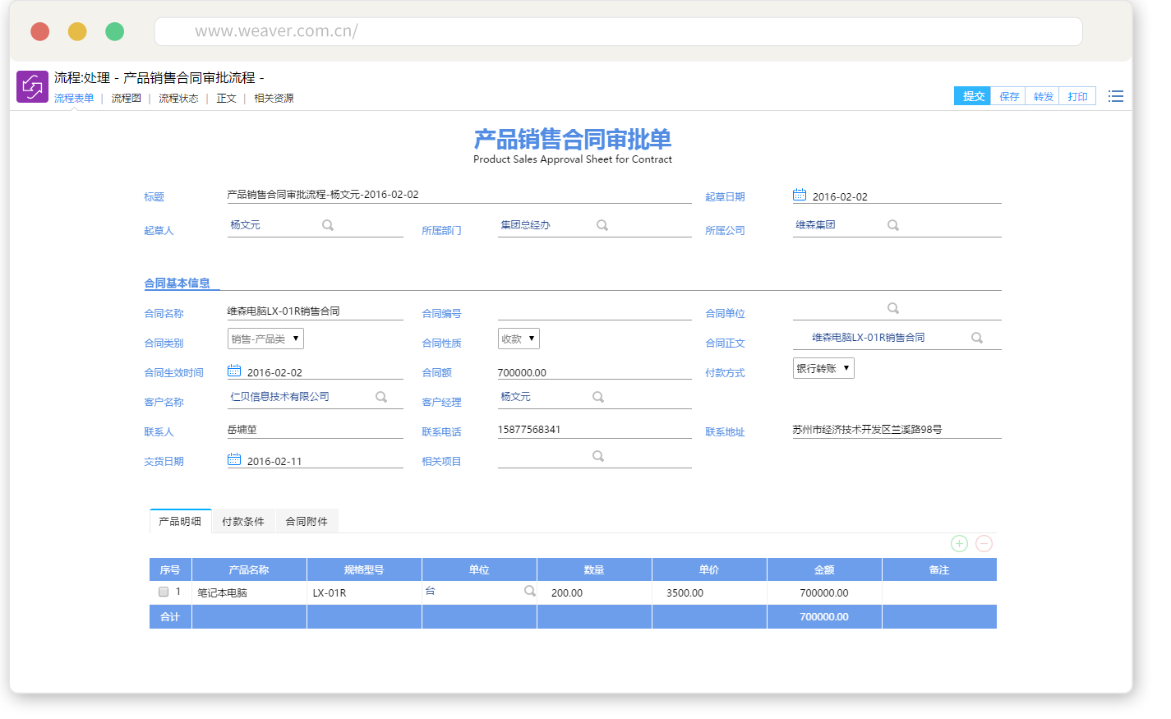The height and width of the screenshot is (719, 1171).
Task: Check the checkbox for product row 1
Action: coord(164,592)
